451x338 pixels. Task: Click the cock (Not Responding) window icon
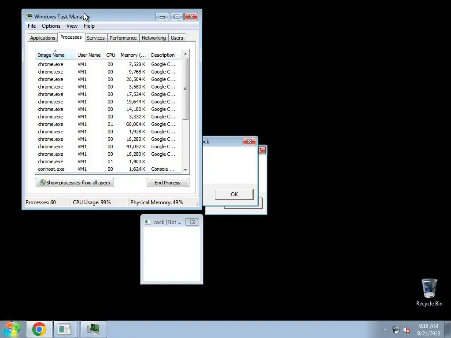[148, 222]
